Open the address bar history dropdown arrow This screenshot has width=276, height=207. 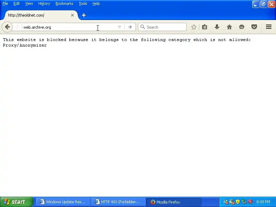(119, 27)
